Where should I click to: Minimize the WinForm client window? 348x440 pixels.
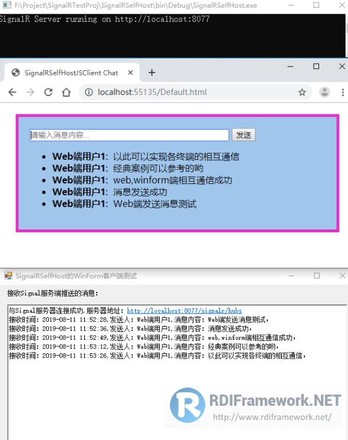291,276
